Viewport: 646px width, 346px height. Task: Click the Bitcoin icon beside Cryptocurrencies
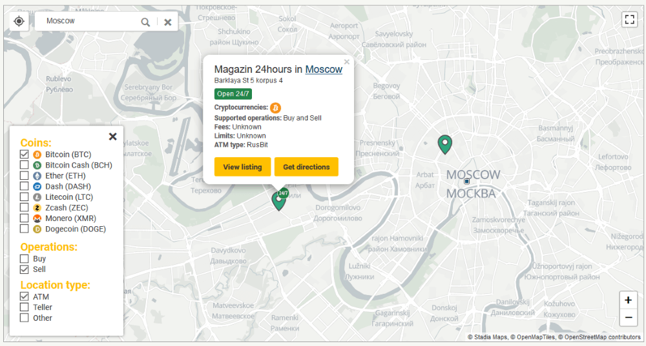275,108
